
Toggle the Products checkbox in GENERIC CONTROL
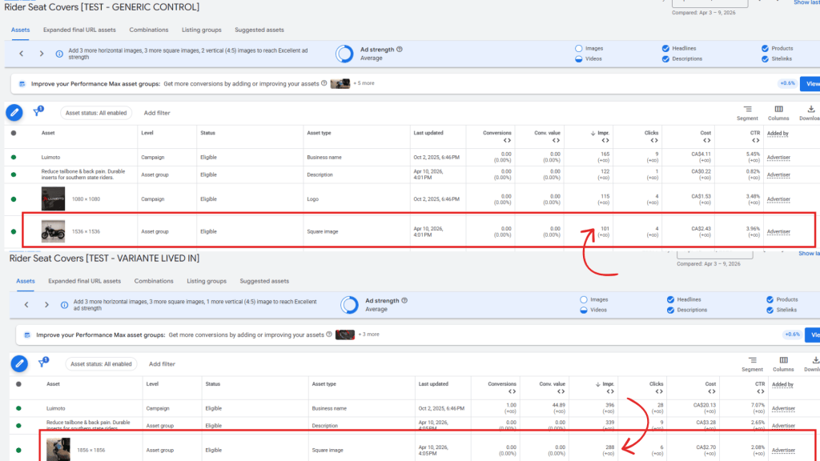[x=765, y=48]
